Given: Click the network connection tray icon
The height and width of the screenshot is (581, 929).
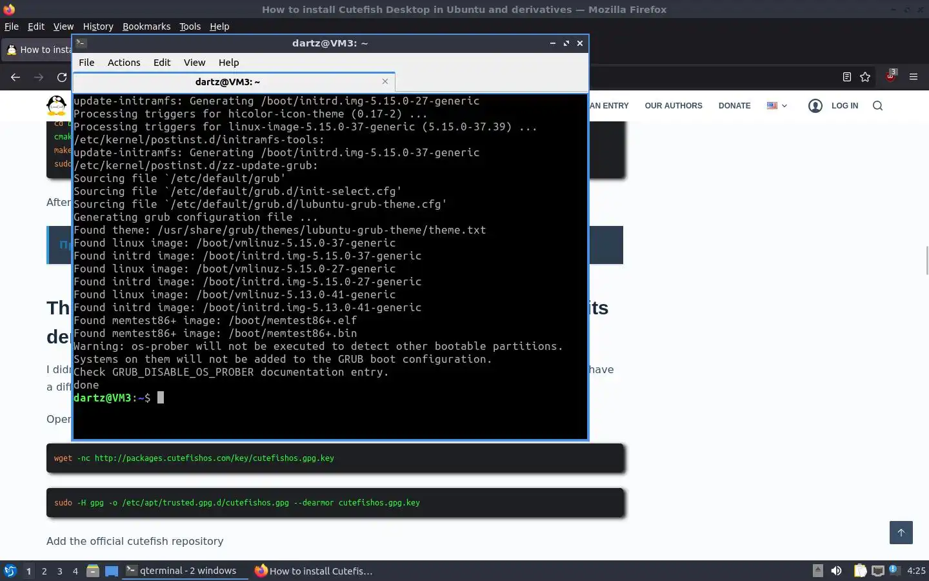Looking at the screenshot, I should tap(877, 571).
